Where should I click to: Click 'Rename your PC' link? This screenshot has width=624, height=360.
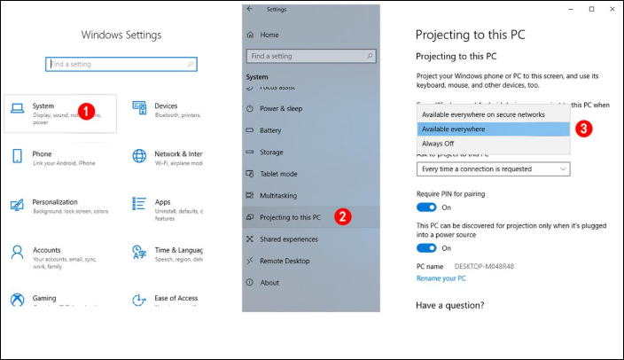point(442,278)
